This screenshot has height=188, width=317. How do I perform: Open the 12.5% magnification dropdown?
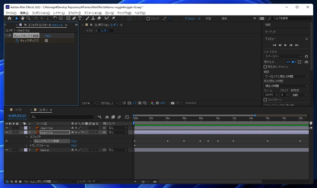[88, 103]
